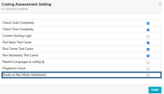
Task: Select the Check Code Complexity row label
Action: (18, 23)
